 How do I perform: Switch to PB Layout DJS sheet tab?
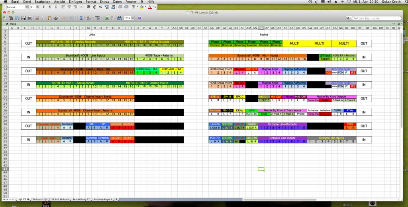pos(40,199)
